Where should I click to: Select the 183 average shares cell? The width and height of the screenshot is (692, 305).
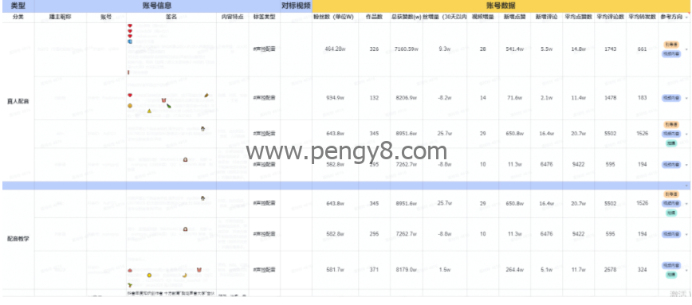642,98
